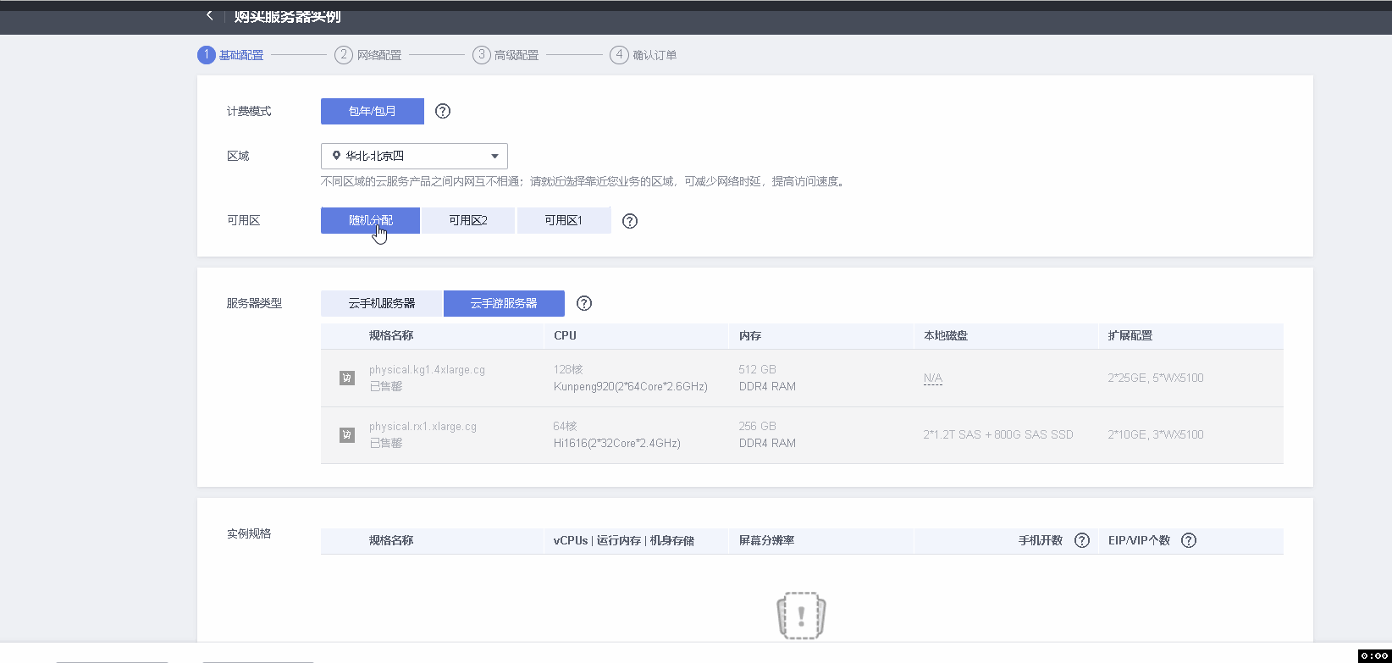Click 2*1.2T SAS + 800G SAS SSD cell

pos(998,434)
